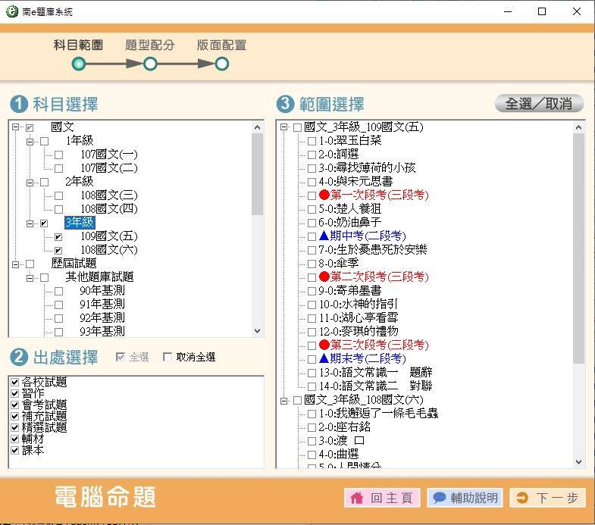
Task: Open the 版面配置 step tab
Action: coord(221,45)
